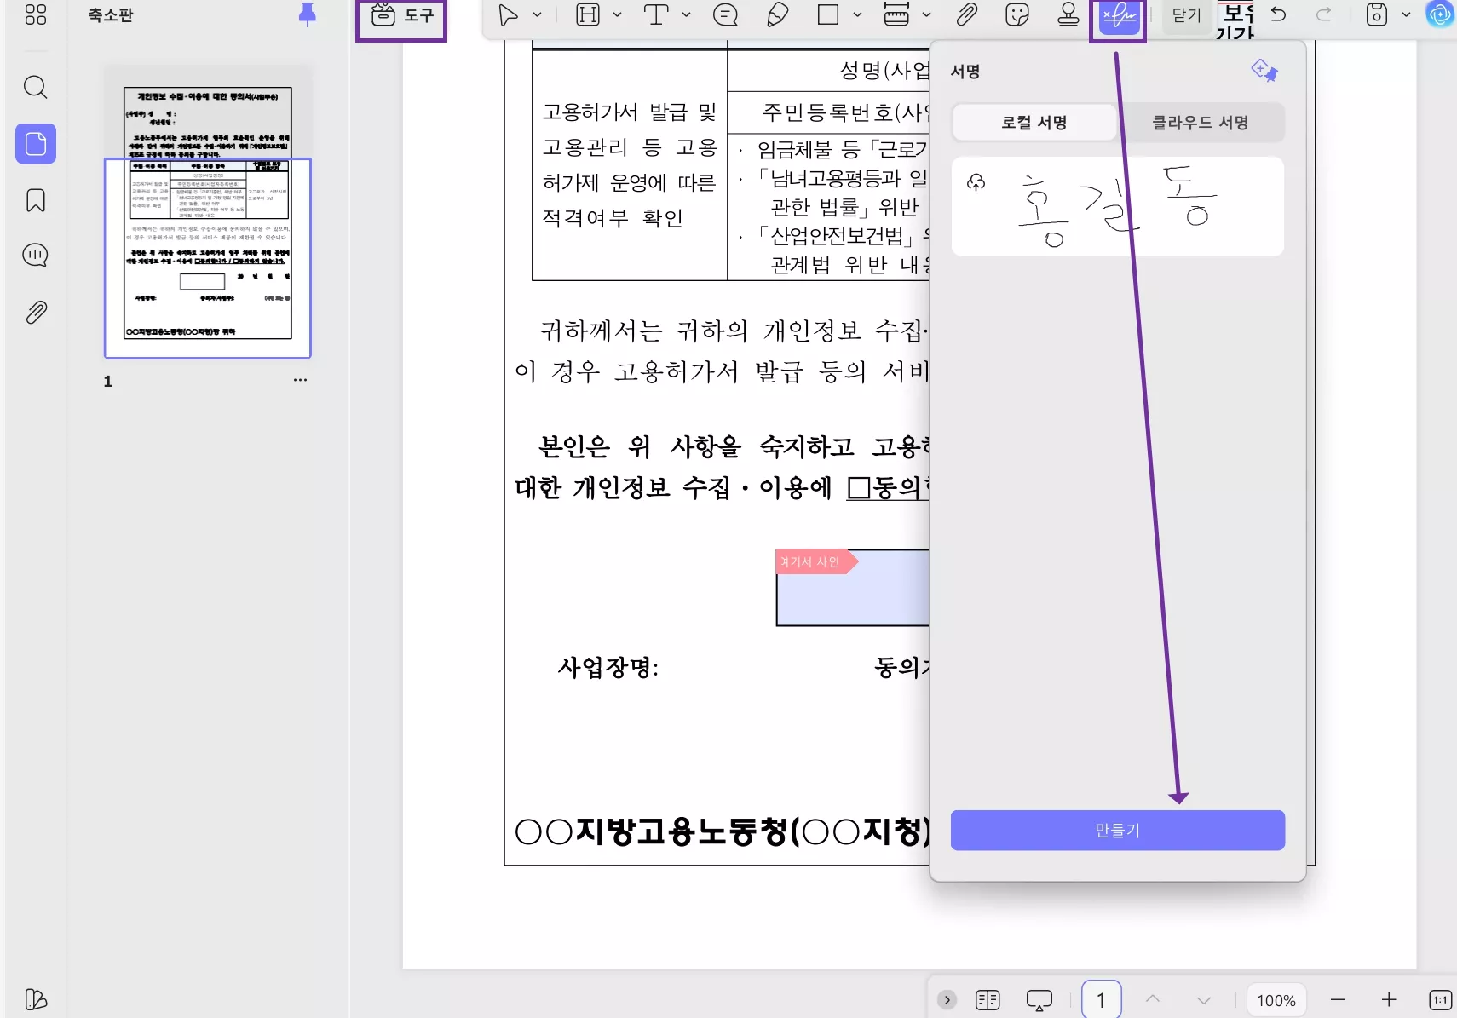1457x1018 pixels.
Task: Click the 100% zoom level control
Action: click(1276, 998)
